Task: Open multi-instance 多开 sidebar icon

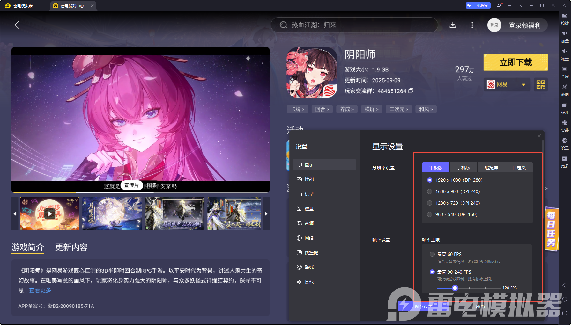Action: [565, 108]
